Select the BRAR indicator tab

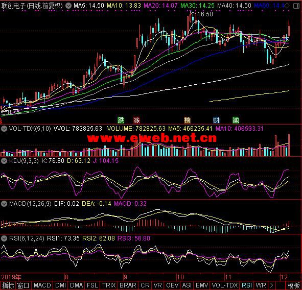pyautogui.click(x=128, y=285)
